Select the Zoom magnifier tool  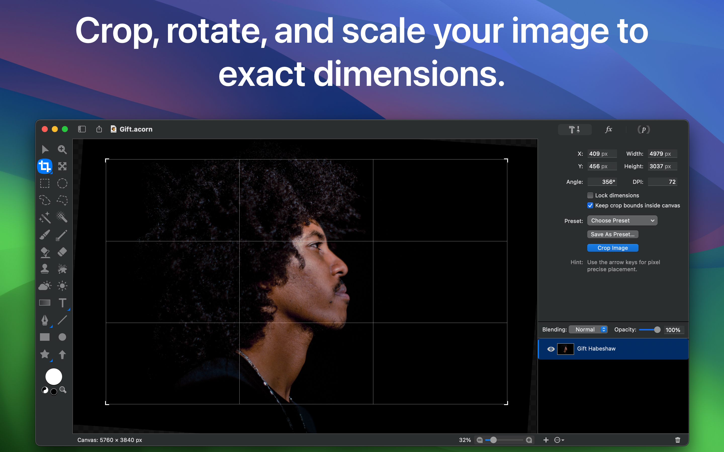pyautogui.click(x=62, y=149)
